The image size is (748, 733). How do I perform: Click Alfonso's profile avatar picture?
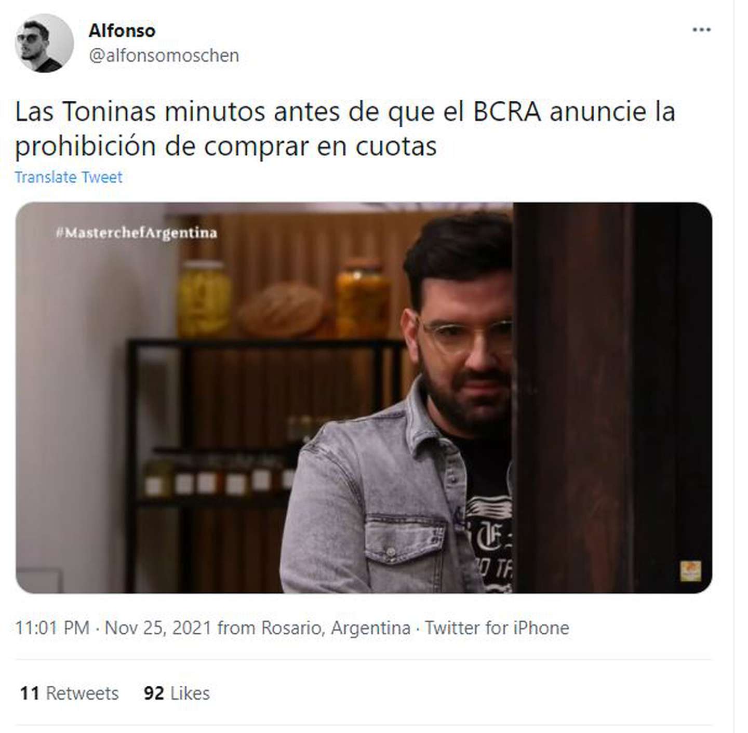click(x=44, y=43)
